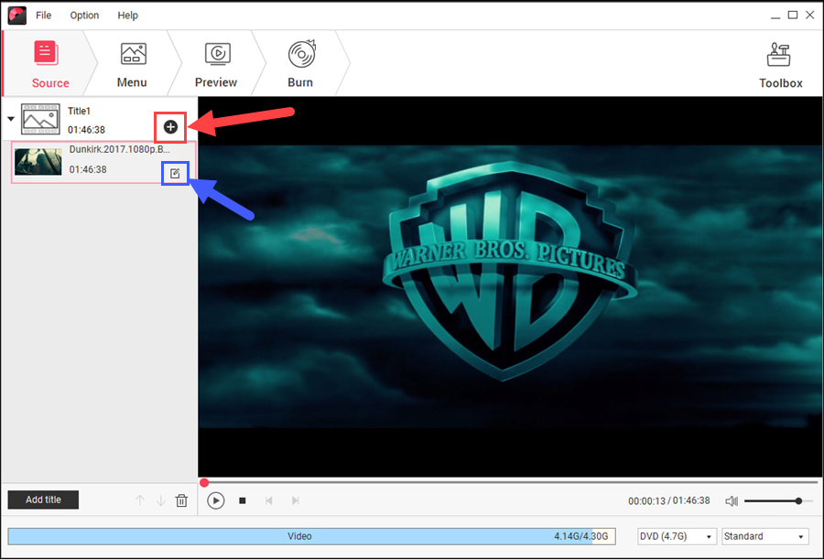This screenshot has height=559, width=824.
Task: Open the Toolbox
Action: [780, 65]
